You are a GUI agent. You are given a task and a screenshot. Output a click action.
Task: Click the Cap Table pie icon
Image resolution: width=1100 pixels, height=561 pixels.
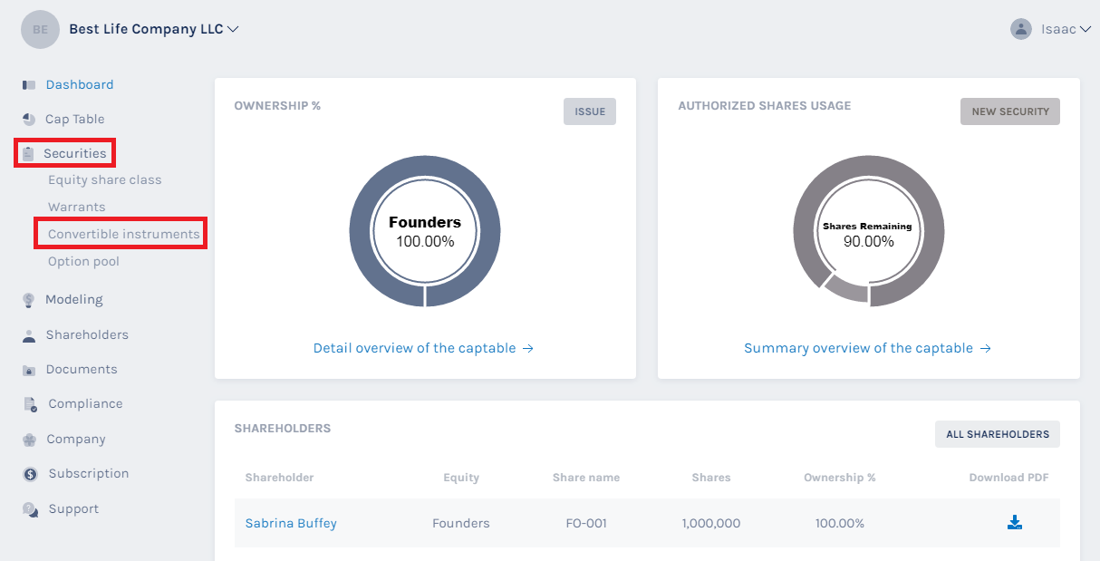pyautogui.click(x=29, y=120)
